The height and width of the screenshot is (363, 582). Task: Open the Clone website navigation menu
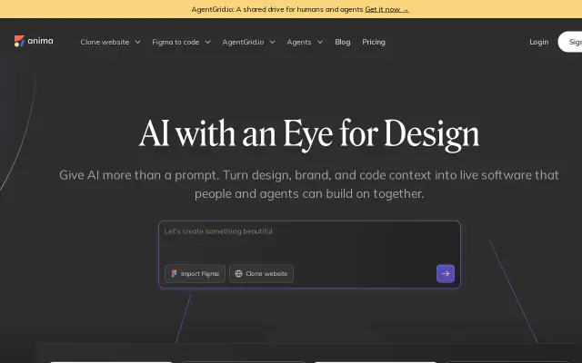[x=111, y=43]
